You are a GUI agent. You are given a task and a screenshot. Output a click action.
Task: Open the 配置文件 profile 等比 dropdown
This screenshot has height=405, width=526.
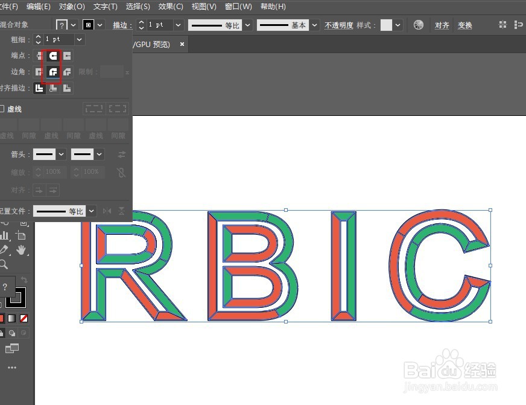click(92, 211)
